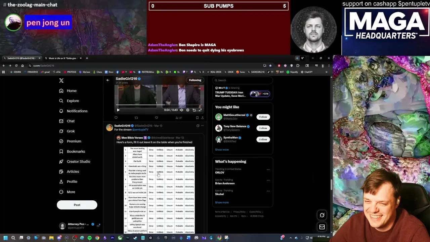Viewport: 430px width, 242px height.
Task: Play the video in the post
Action: (118, 110)
